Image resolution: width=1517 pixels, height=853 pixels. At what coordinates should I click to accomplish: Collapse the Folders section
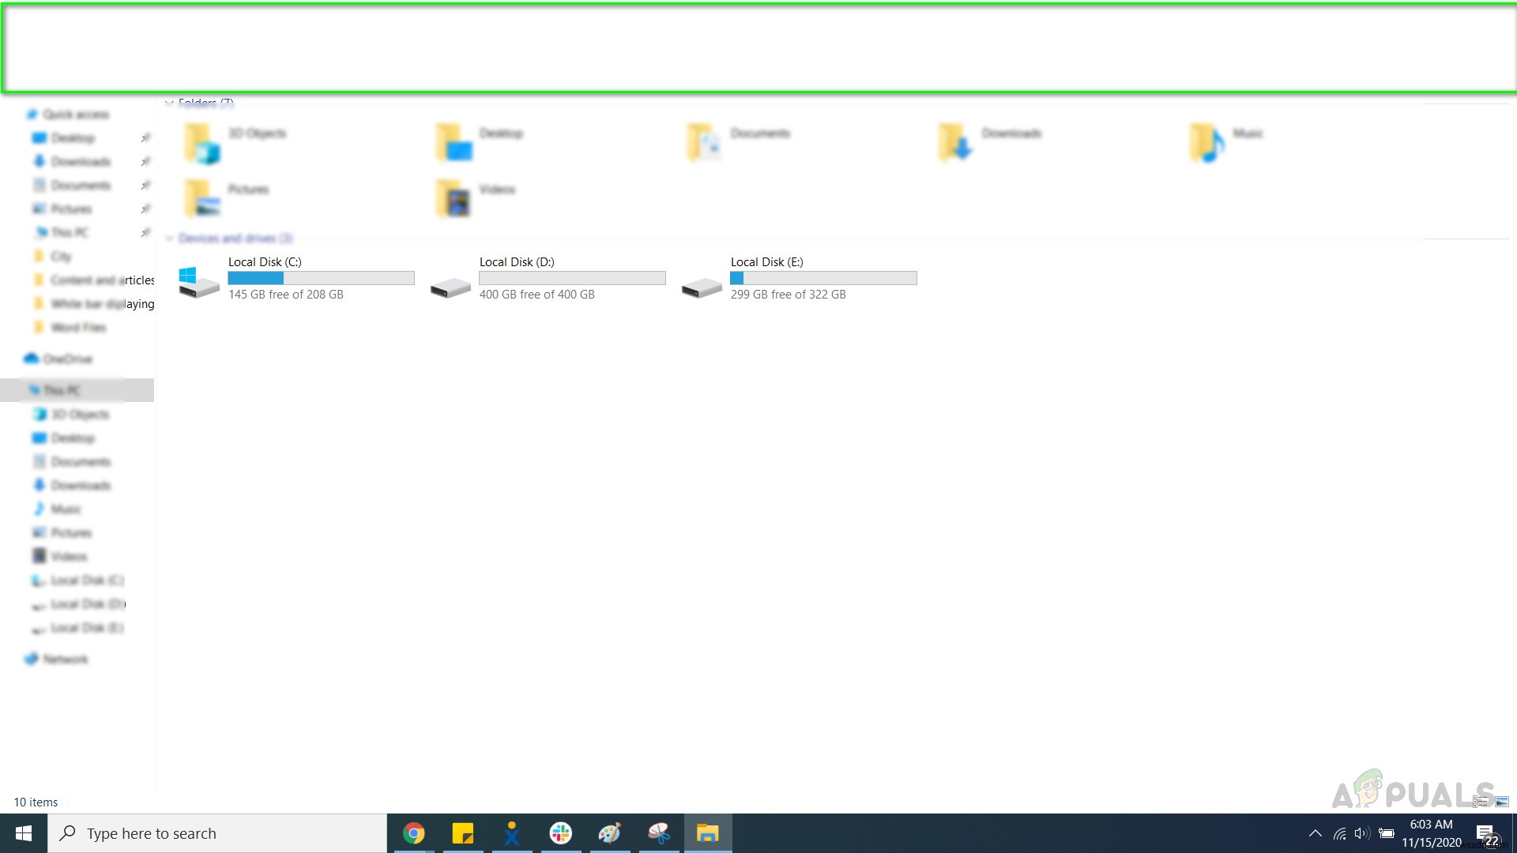pos(169,101)
